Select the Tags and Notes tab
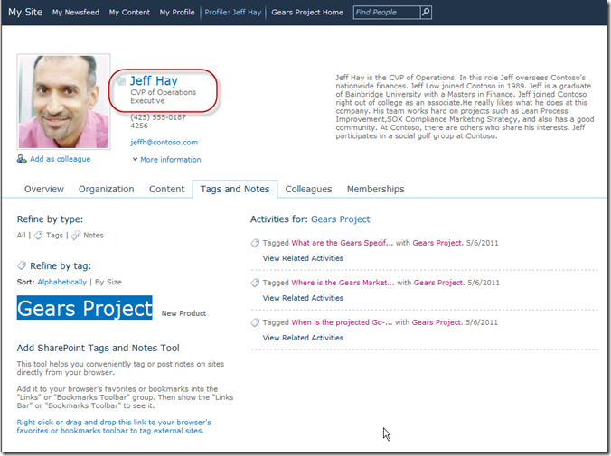The image size is (611, 456). (x=235, y=190)
